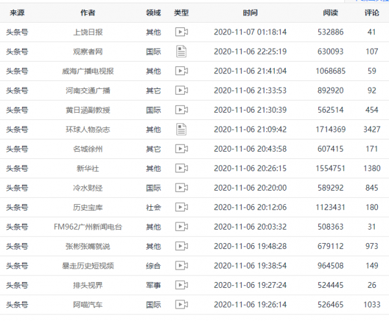Click read count 1123431
Viewport: 389px width, 321px height.
click(331, 208)
